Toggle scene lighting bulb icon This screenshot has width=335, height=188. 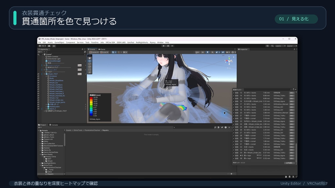pos(207,52)
